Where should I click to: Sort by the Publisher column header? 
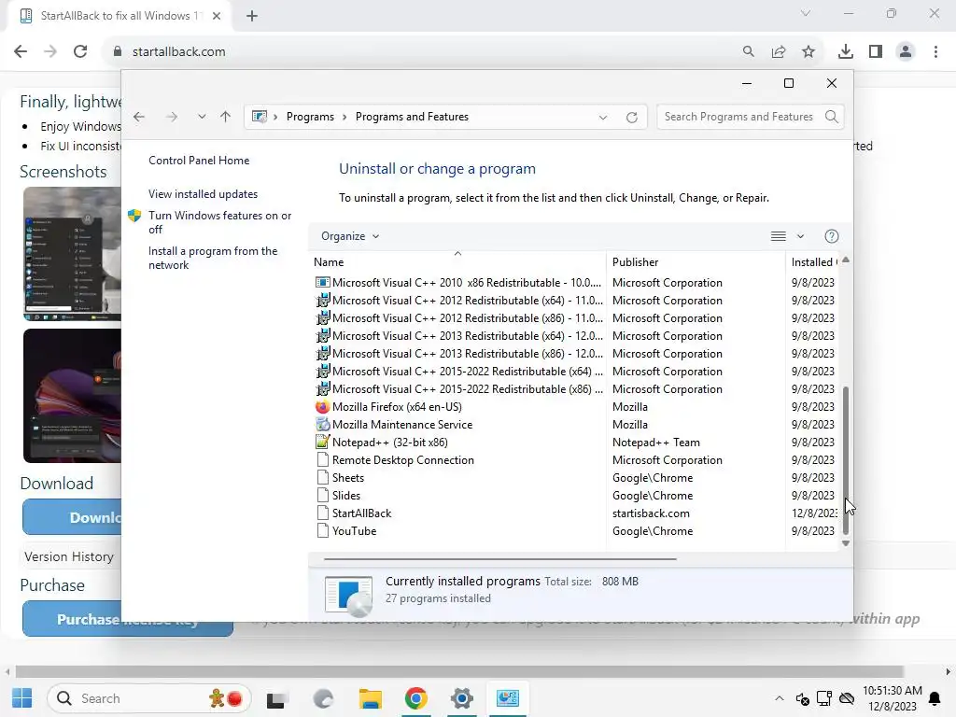(x=695, y=262)
